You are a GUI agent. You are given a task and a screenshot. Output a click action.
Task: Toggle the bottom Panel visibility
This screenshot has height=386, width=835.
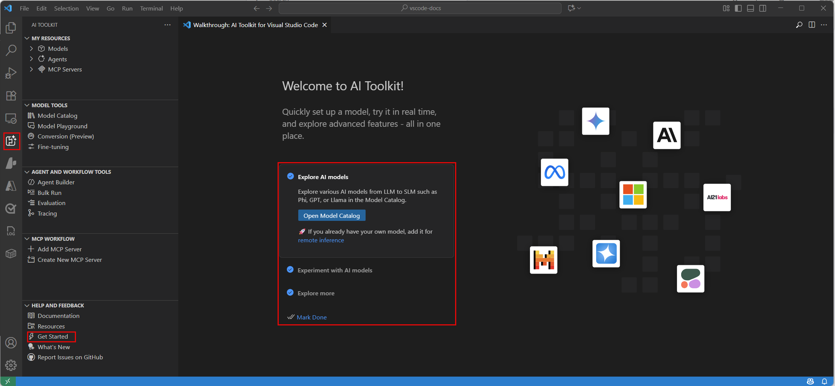click(750, 8)
